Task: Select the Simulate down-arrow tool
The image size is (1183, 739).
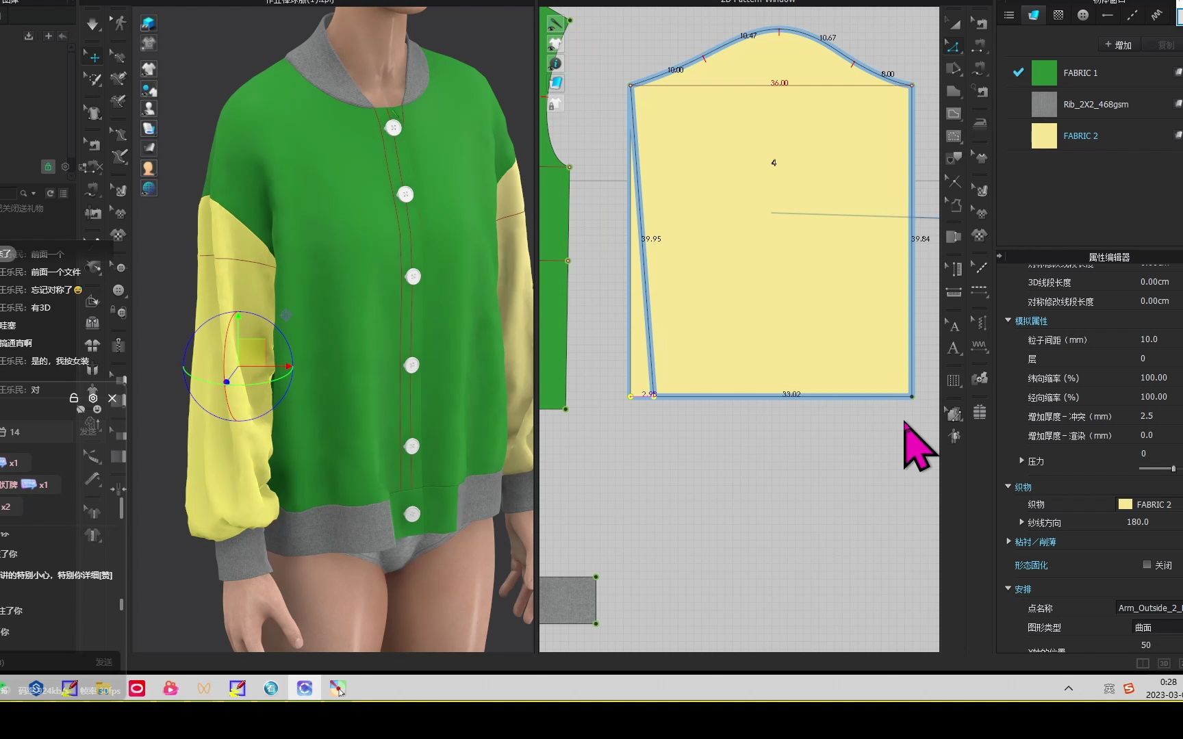Action: coord(92,25)
